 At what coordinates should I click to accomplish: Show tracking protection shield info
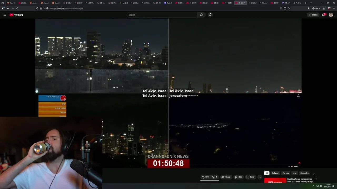[x=37, y=8]
